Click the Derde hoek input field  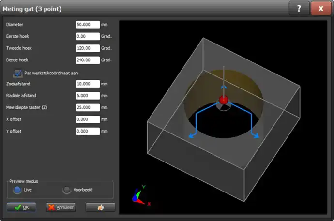point(88,60)
